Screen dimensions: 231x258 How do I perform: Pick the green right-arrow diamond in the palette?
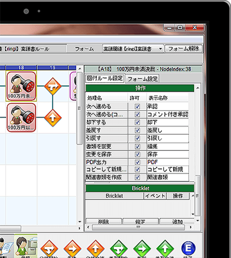pos(142,248)
